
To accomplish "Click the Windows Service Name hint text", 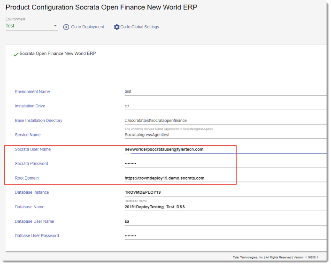I will [169, 129].
